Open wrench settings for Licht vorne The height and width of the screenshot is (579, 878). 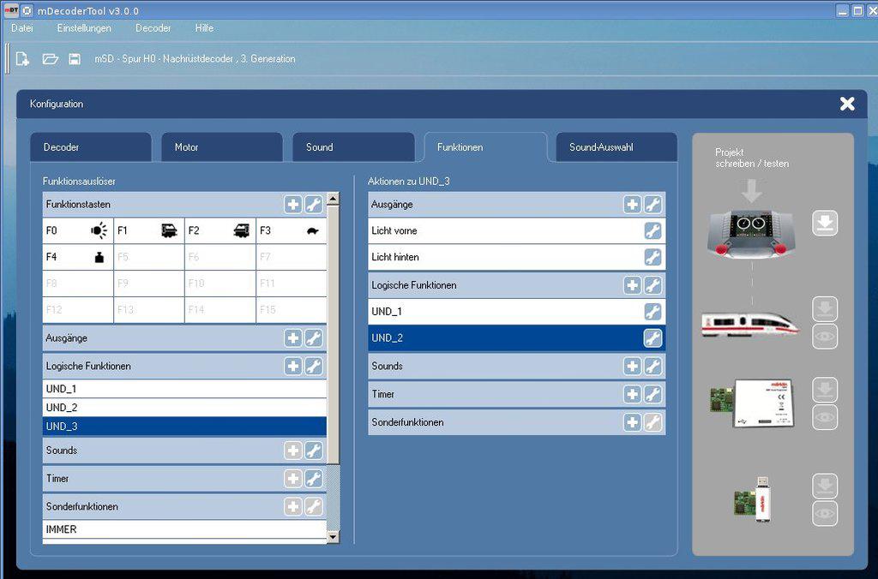[x=652, y=231]
